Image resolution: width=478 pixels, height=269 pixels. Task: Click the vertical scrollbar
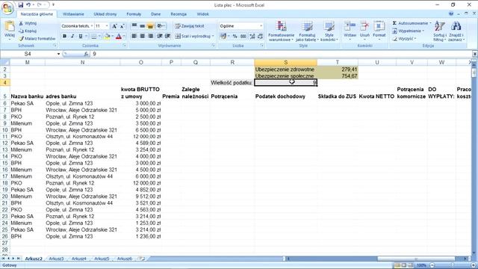tap(474, 158)
